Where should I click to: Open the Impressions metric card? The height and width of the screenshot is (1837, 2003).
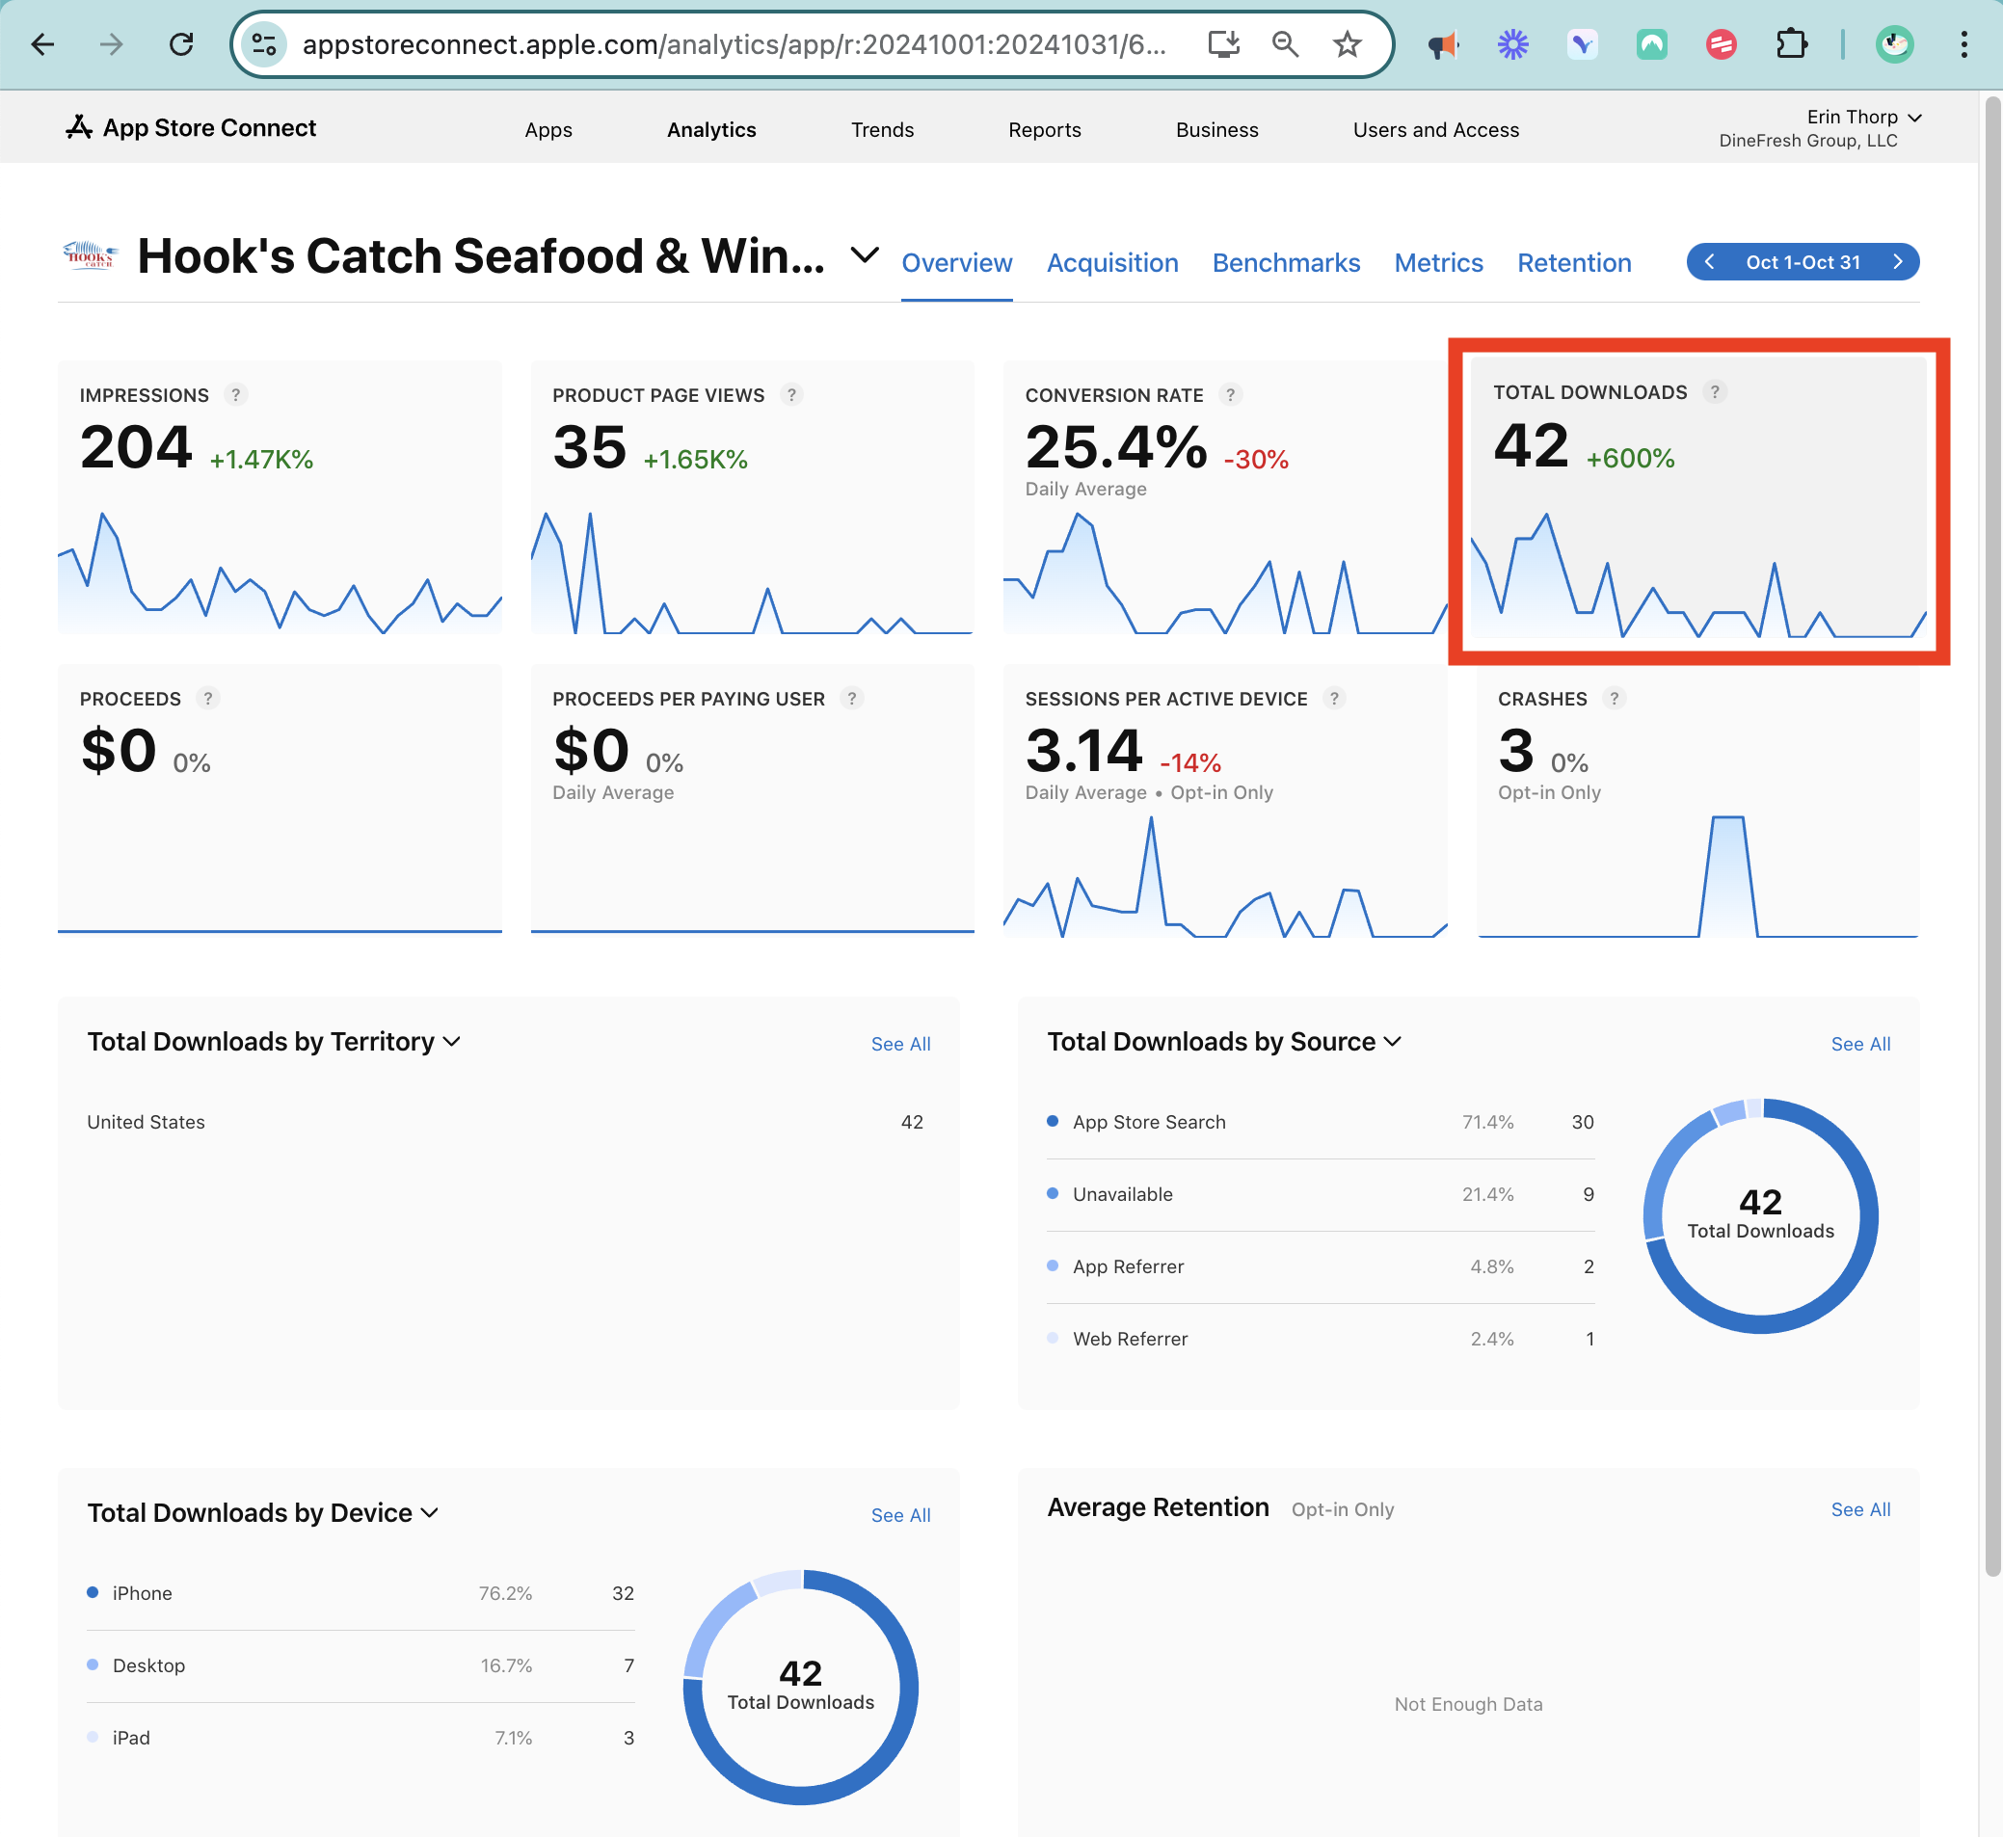[280, 497]
